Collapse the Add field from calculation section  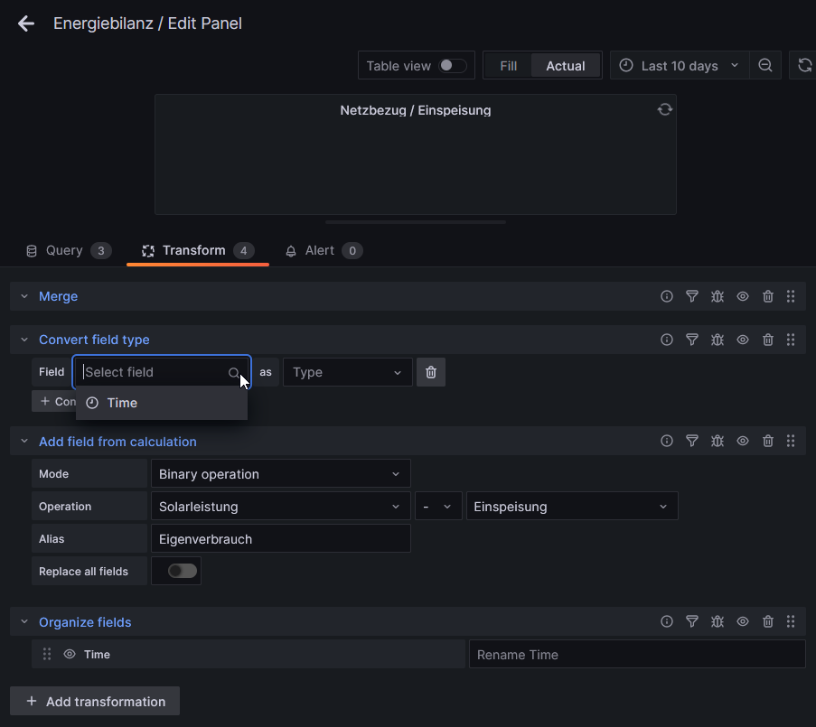pyautogui.click(x=24, y=442)
